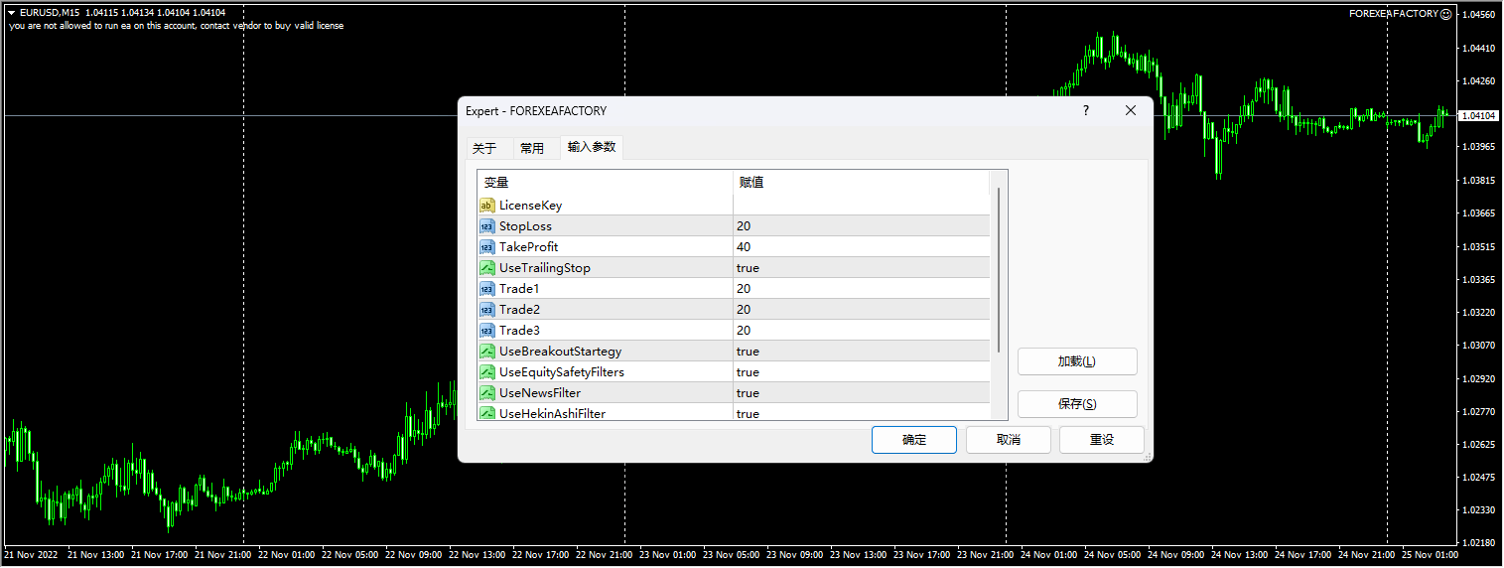Switch to the 关于 tab
This screenshot has height=568, width=1504.
click(484, 149)
